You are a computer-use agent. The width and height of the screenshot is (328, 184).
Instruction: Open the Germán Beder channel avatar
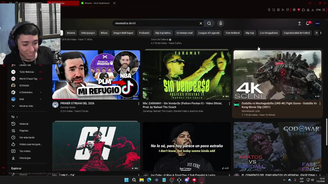(x=55, y=105)
